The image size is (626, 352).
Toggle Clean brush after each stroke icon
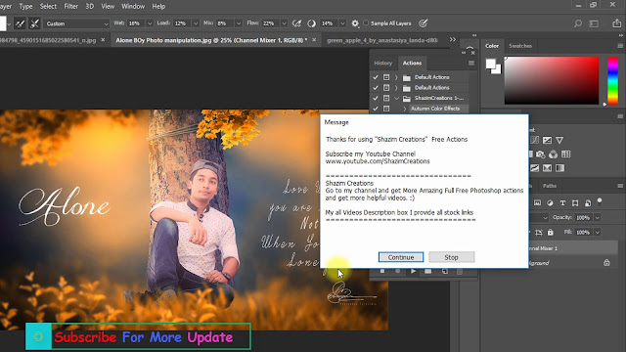tap(35, 23)
